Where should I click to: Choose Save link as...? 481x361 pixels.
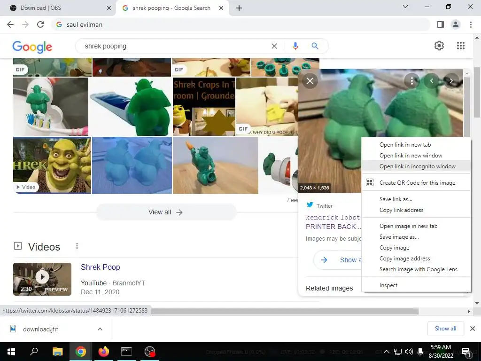tap(416, 199)
